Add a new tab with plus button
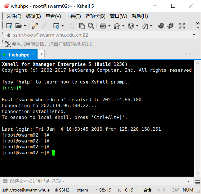 click(41, 54)
